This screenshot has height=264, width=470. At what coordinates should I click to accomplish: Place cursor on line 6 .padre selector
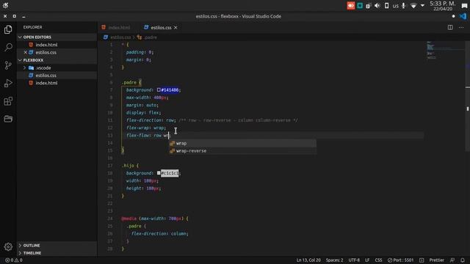[x=129, y=82]
